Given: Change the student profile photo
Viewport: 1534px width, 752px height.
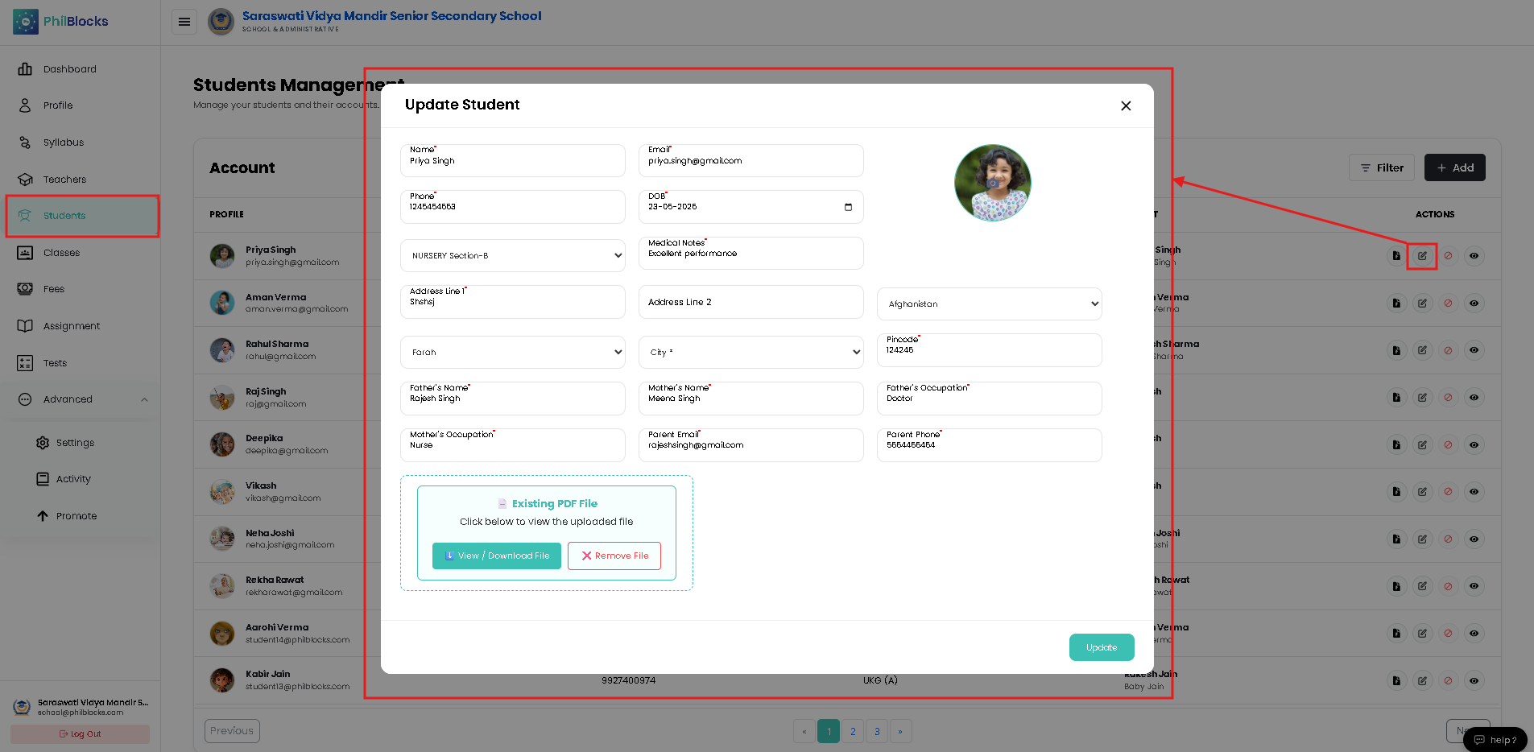Looking at the screenshot, I should click(x=992, y=183).
